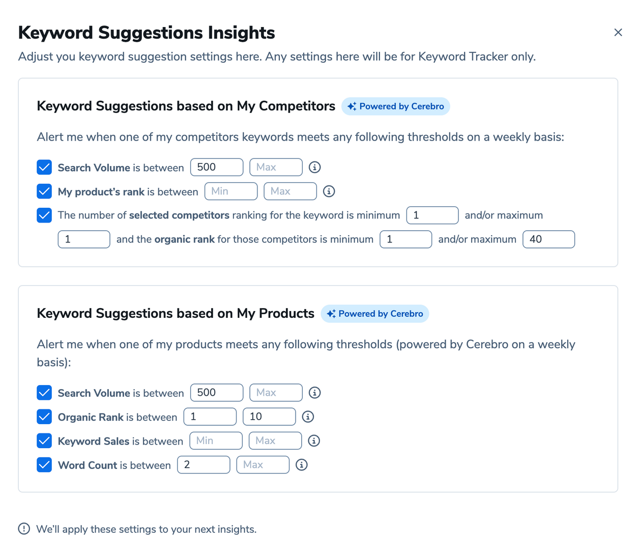Close the Keyword Suggestions Insights dialog
This screenshot has width=640, height=550.
(x=618, y=33)
